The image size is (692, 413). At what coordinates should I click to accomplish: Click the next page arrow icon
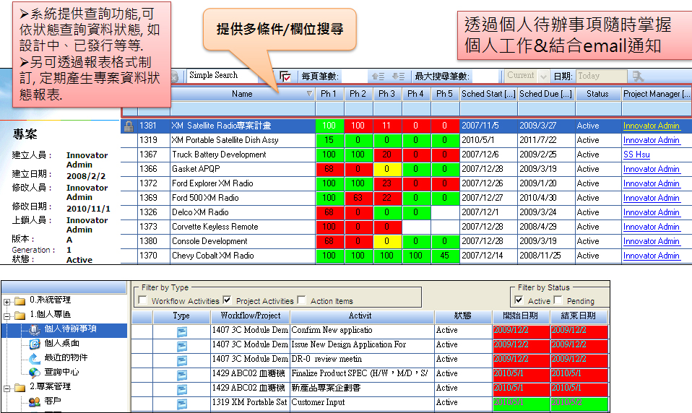click(397, 76)
